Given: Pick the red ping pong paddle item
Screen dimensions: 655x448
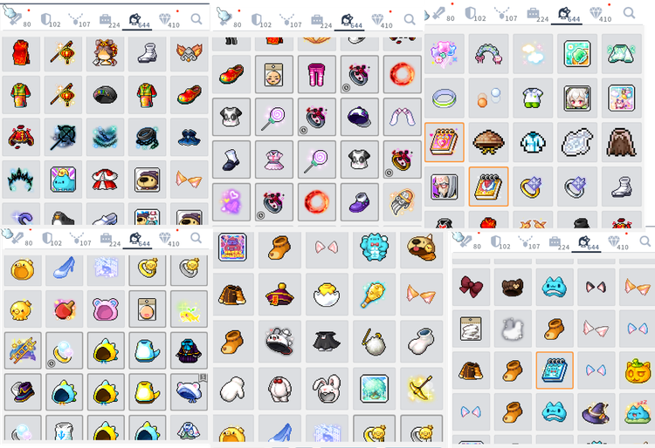Looking at the screenshot, I should [64, 309].
